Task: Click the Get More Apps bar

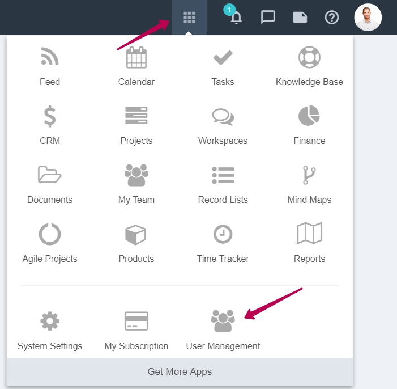Action: 180,372
